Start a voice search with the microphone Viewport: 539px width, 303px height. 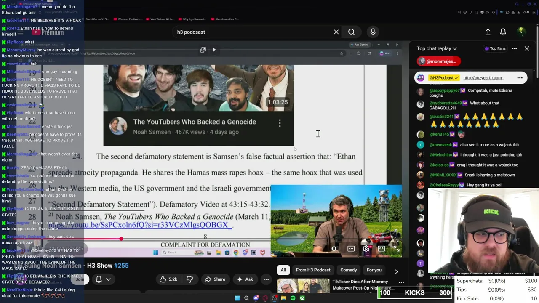[x=373, y=32]
